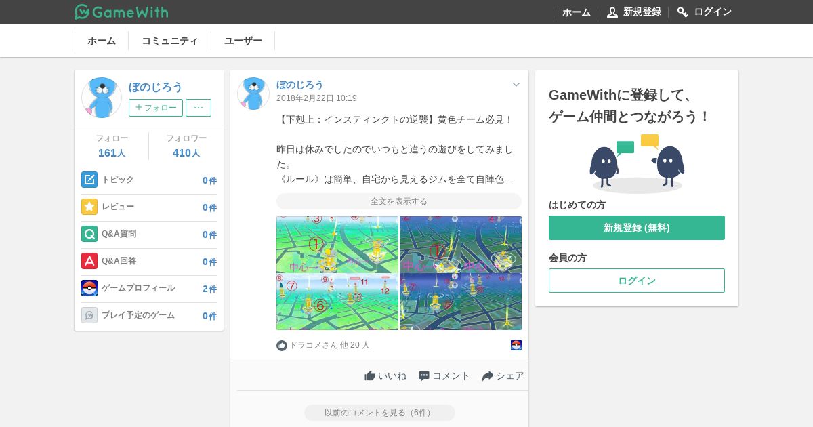The height and width of the screenshot is (427, 813).
Task: Click 新規登録 (無料) green button
Action: (637, 228)
